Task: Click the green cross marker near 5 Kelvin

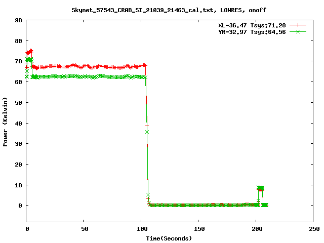Action: click(x=148, y=194)
